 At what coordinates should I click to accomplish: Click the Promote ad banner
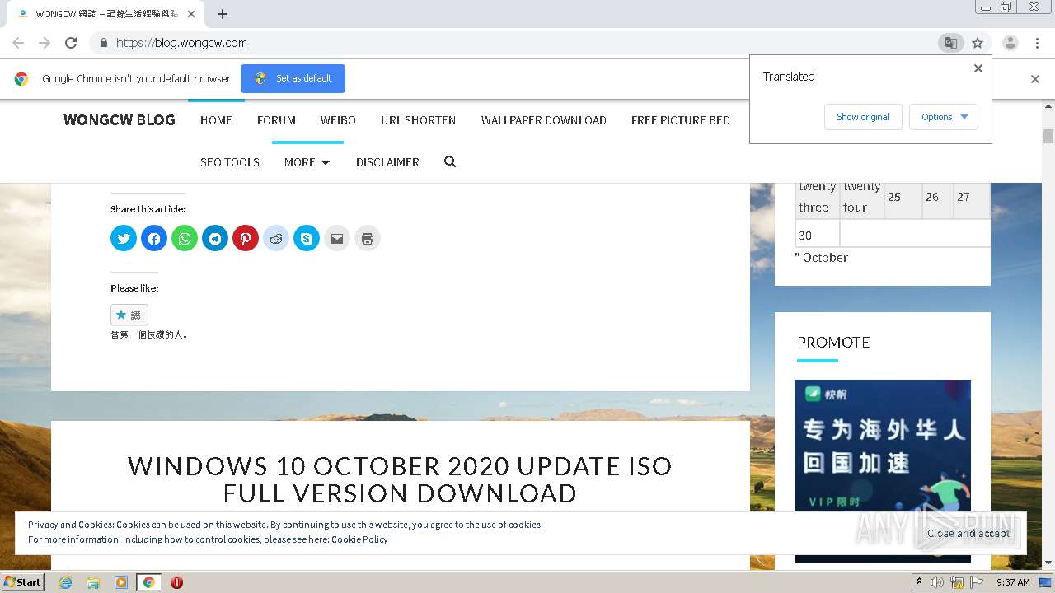click(883, 471)
